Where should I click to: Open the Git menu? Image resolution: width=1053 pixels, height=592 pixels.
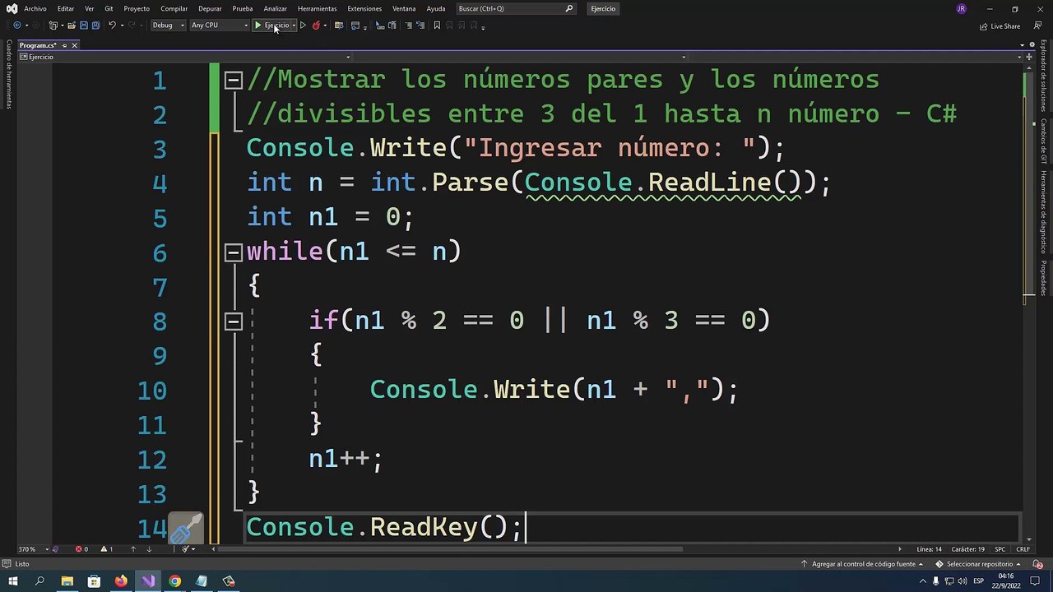109,8
